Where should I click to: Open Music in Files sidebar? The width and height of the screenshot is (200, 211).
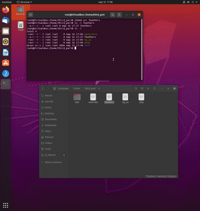(54, 131)
